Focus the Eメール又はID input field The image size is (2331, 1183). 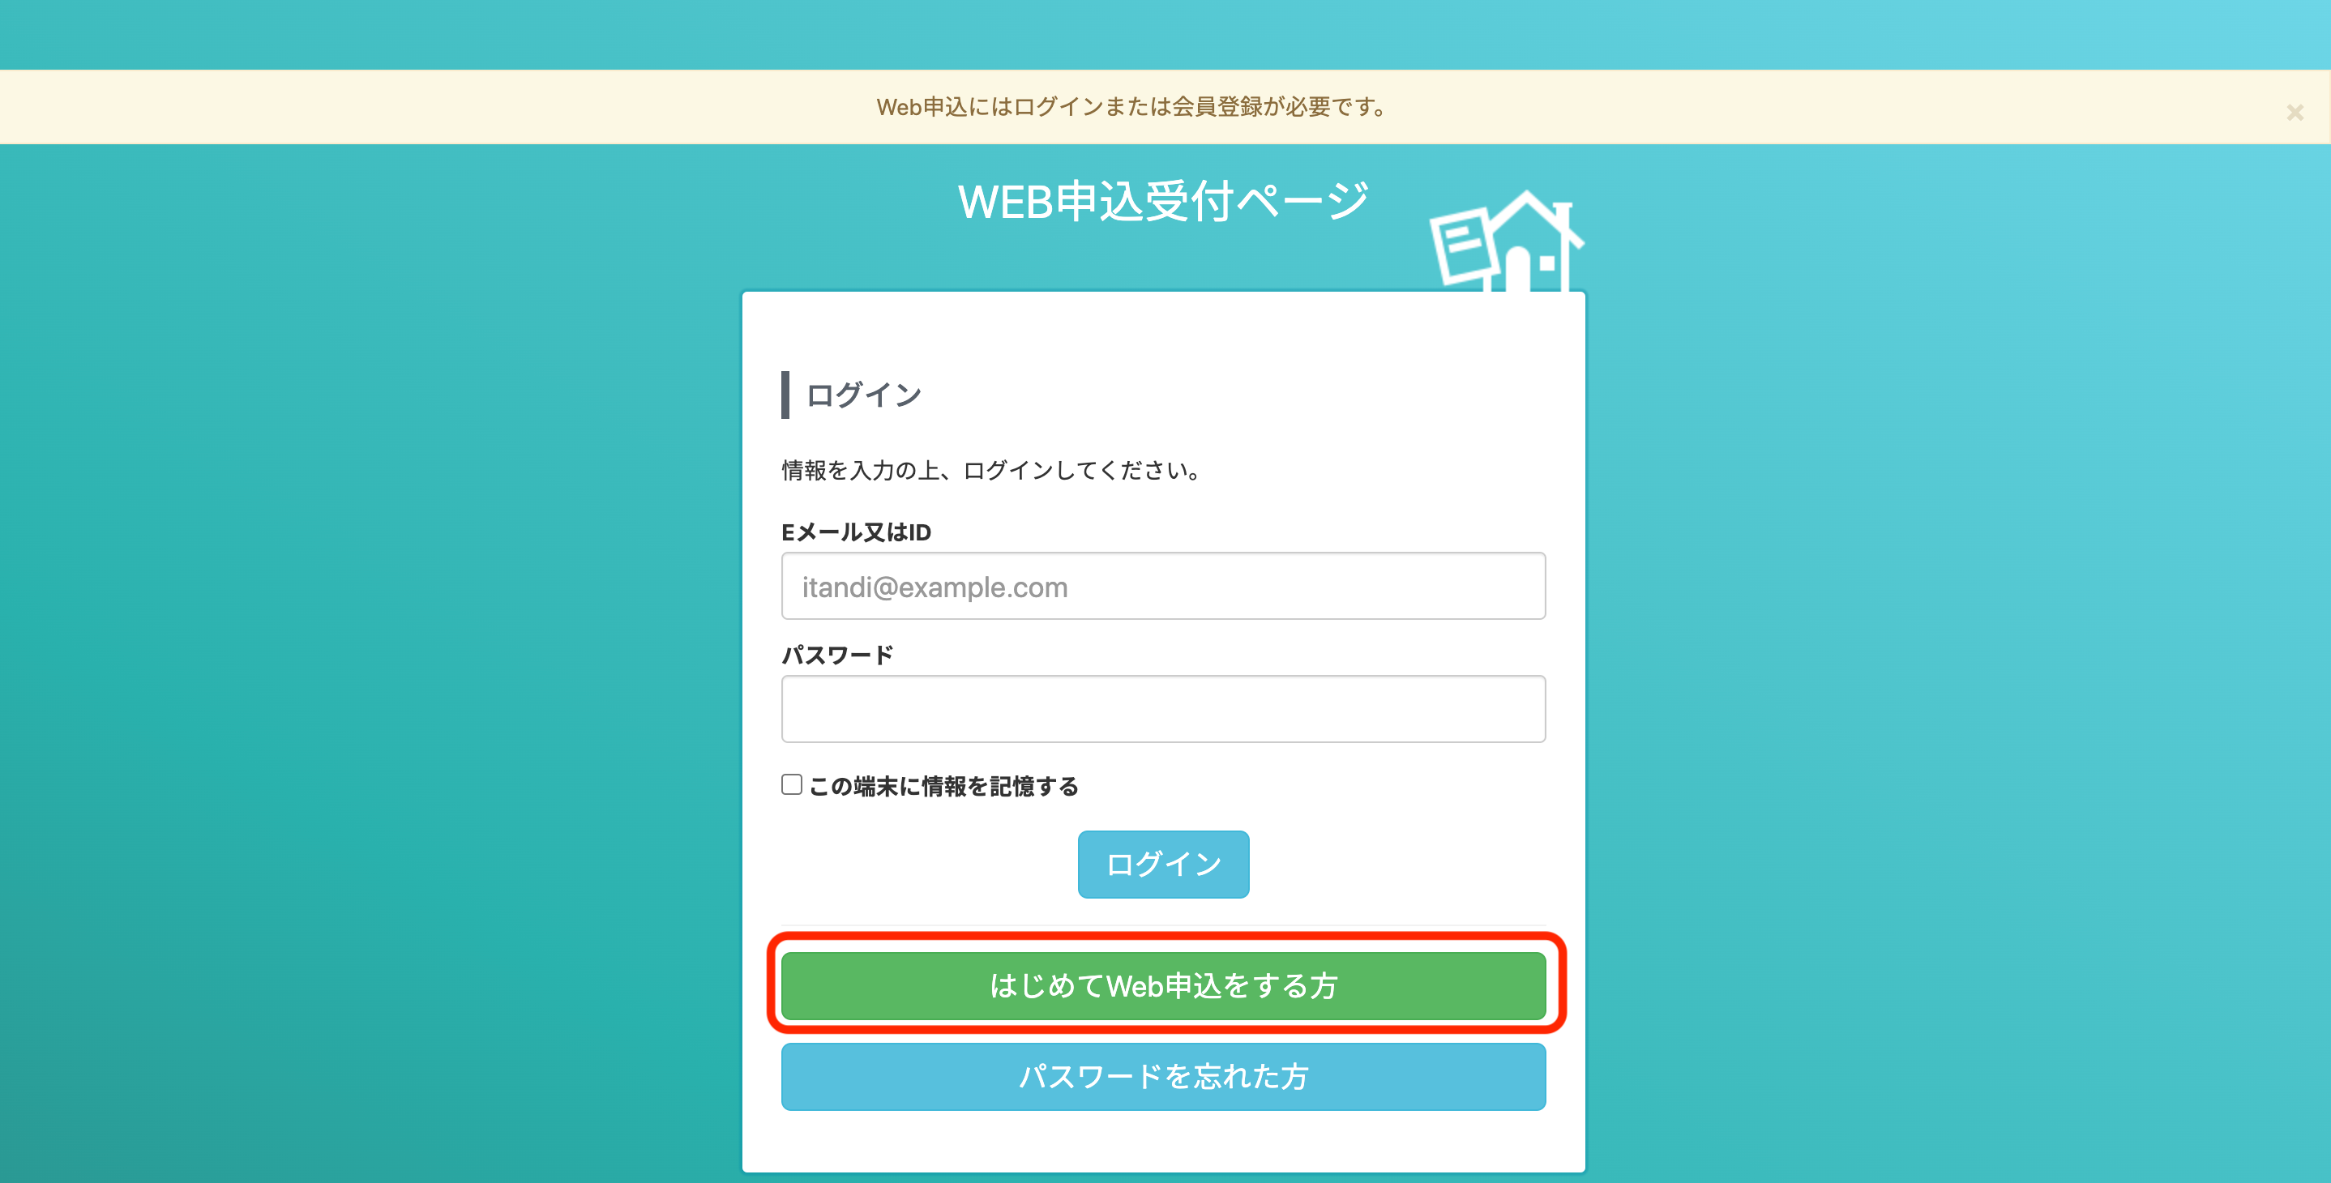pos(1163,586)
